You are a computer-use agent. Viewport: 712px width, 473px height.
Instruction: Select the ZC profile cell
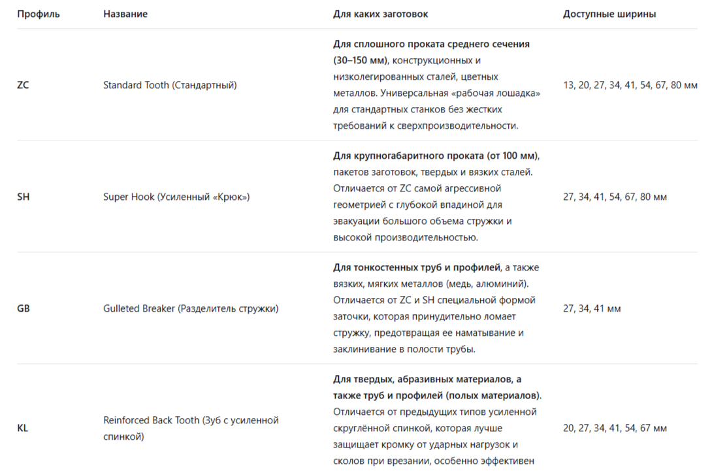click(23, 85)
